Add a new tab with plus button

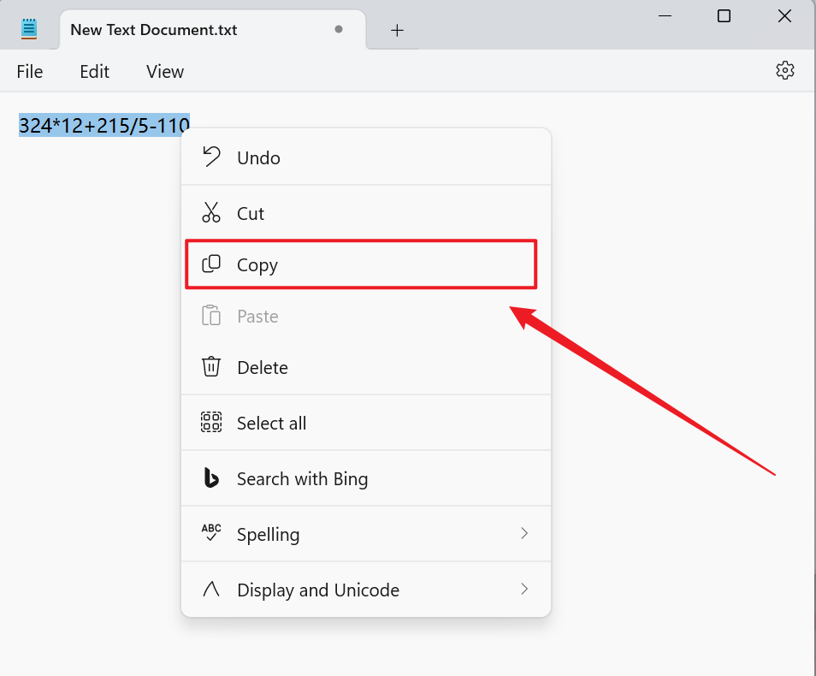[397, 30]
